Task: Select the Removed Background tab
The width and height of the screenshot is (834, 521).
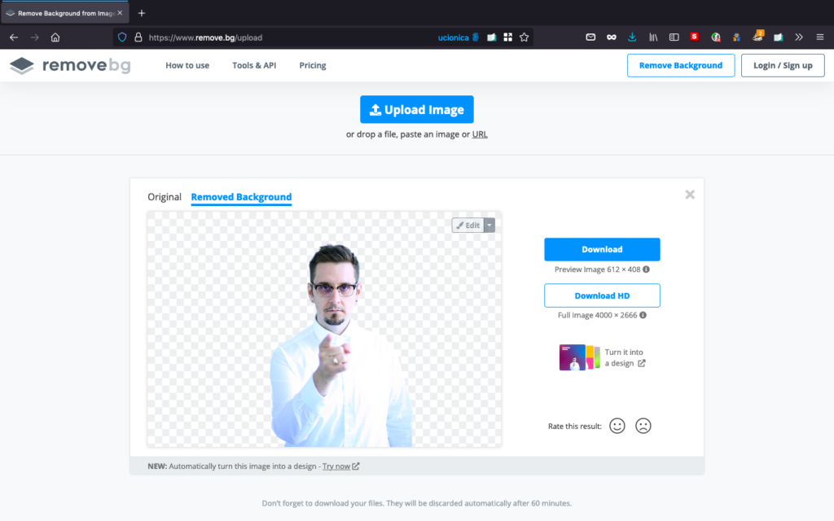Action: (x=241, y=197)
